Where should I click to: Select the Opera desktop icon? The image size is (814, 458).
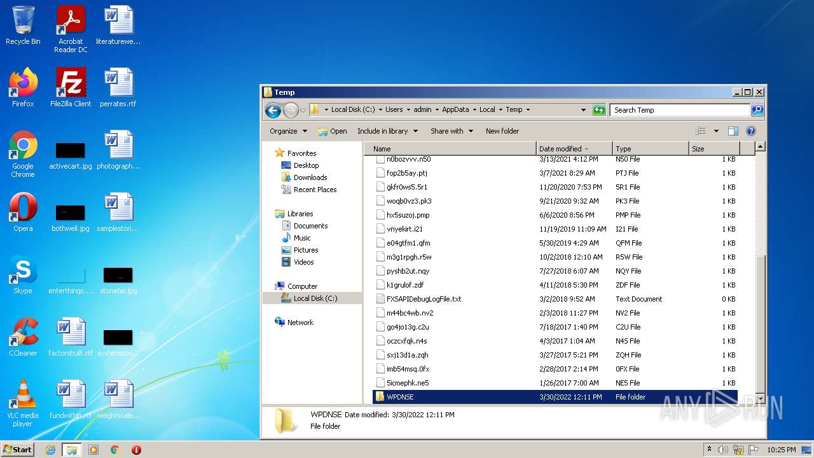pyautogui.click(x=23, y=212)
